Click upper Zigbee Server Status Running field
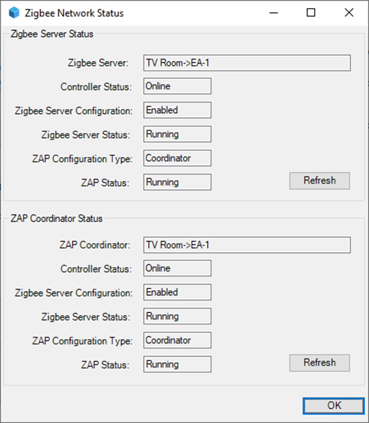369x423 pixels. click(x=177, y=134)
